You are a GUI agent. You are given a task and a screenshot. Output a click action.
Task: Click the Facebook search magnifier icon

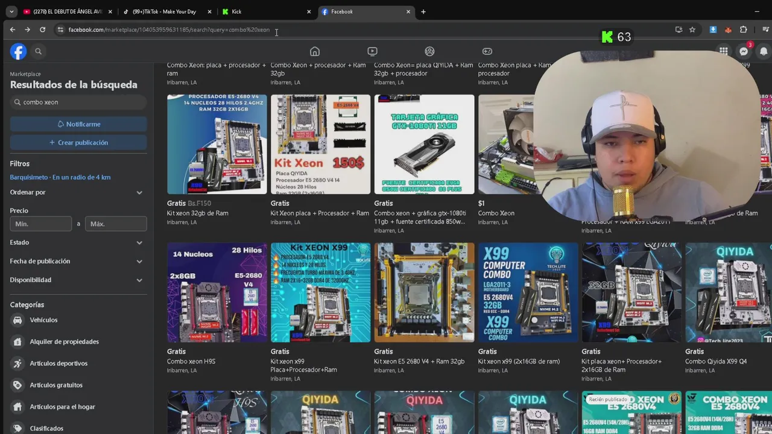[x=38, y=51]
